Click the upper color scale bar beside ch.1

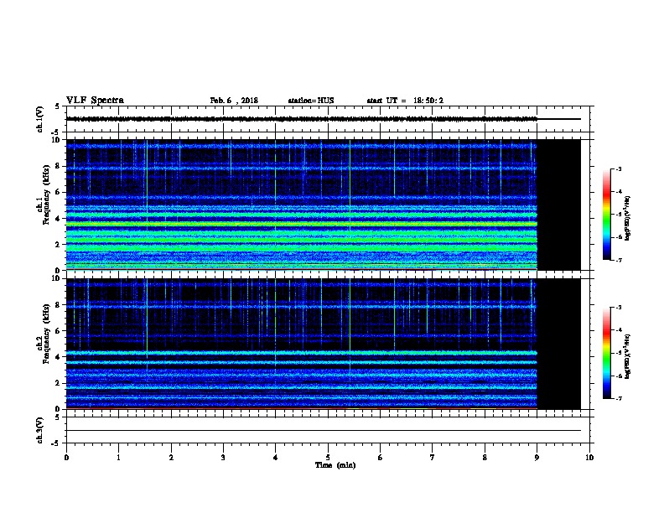click(606, 215)
